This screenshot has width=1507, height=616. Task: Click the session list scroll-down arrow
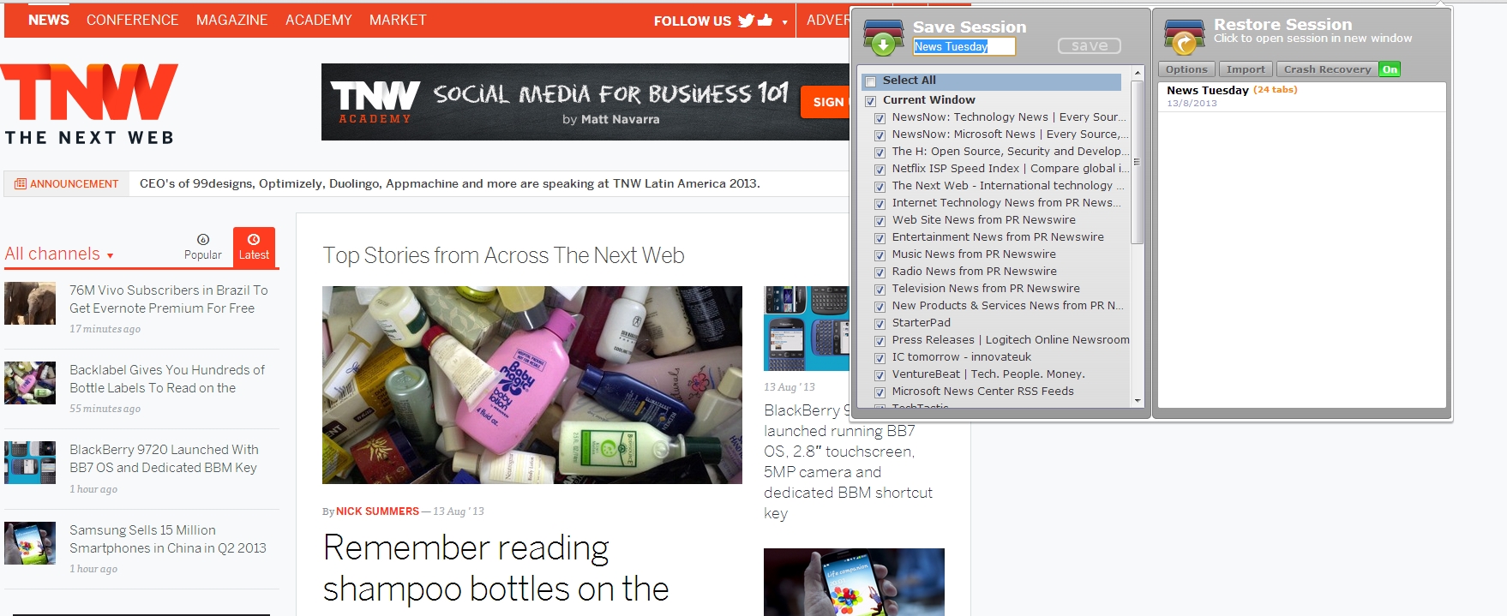coord(1138,400)
